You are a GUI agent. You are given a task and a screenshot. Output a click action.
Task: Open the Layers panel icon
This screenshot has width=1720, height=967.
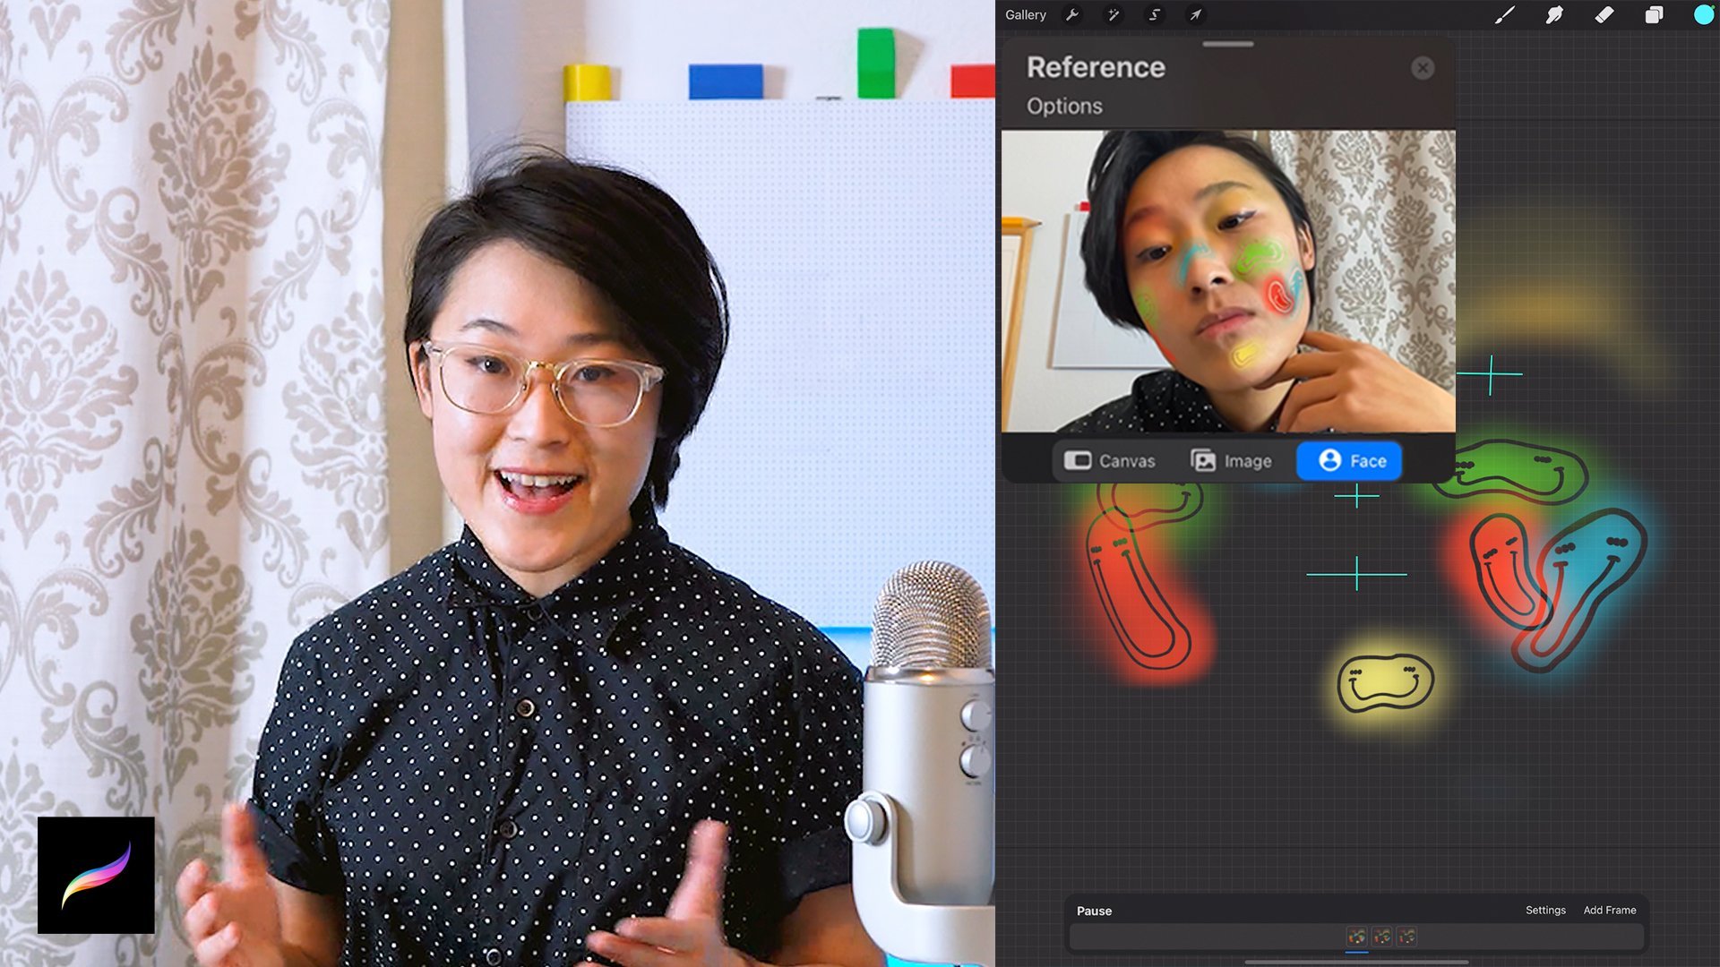1654,15
